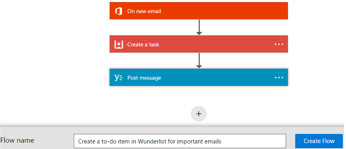Click the Create Flow button

coord(319,141)
